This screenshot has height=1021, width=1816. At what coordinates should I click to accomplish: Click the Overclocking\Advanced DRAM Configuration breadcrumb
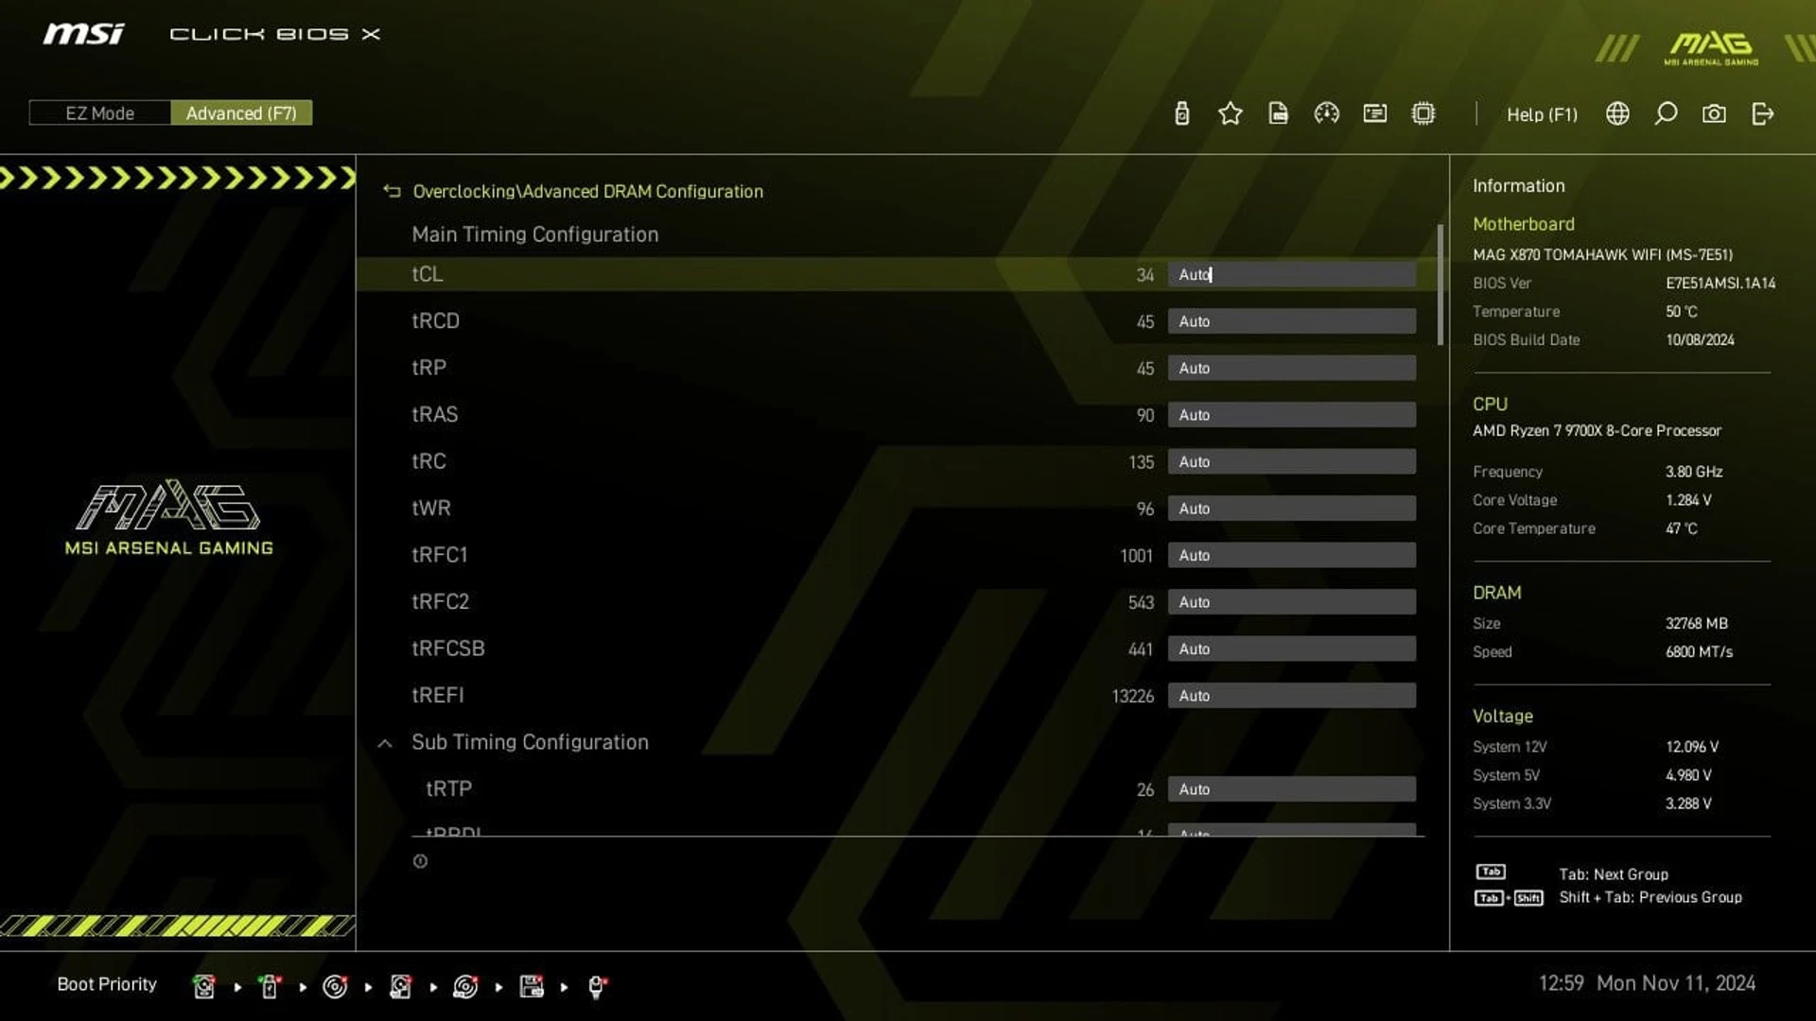pos(587,191)
